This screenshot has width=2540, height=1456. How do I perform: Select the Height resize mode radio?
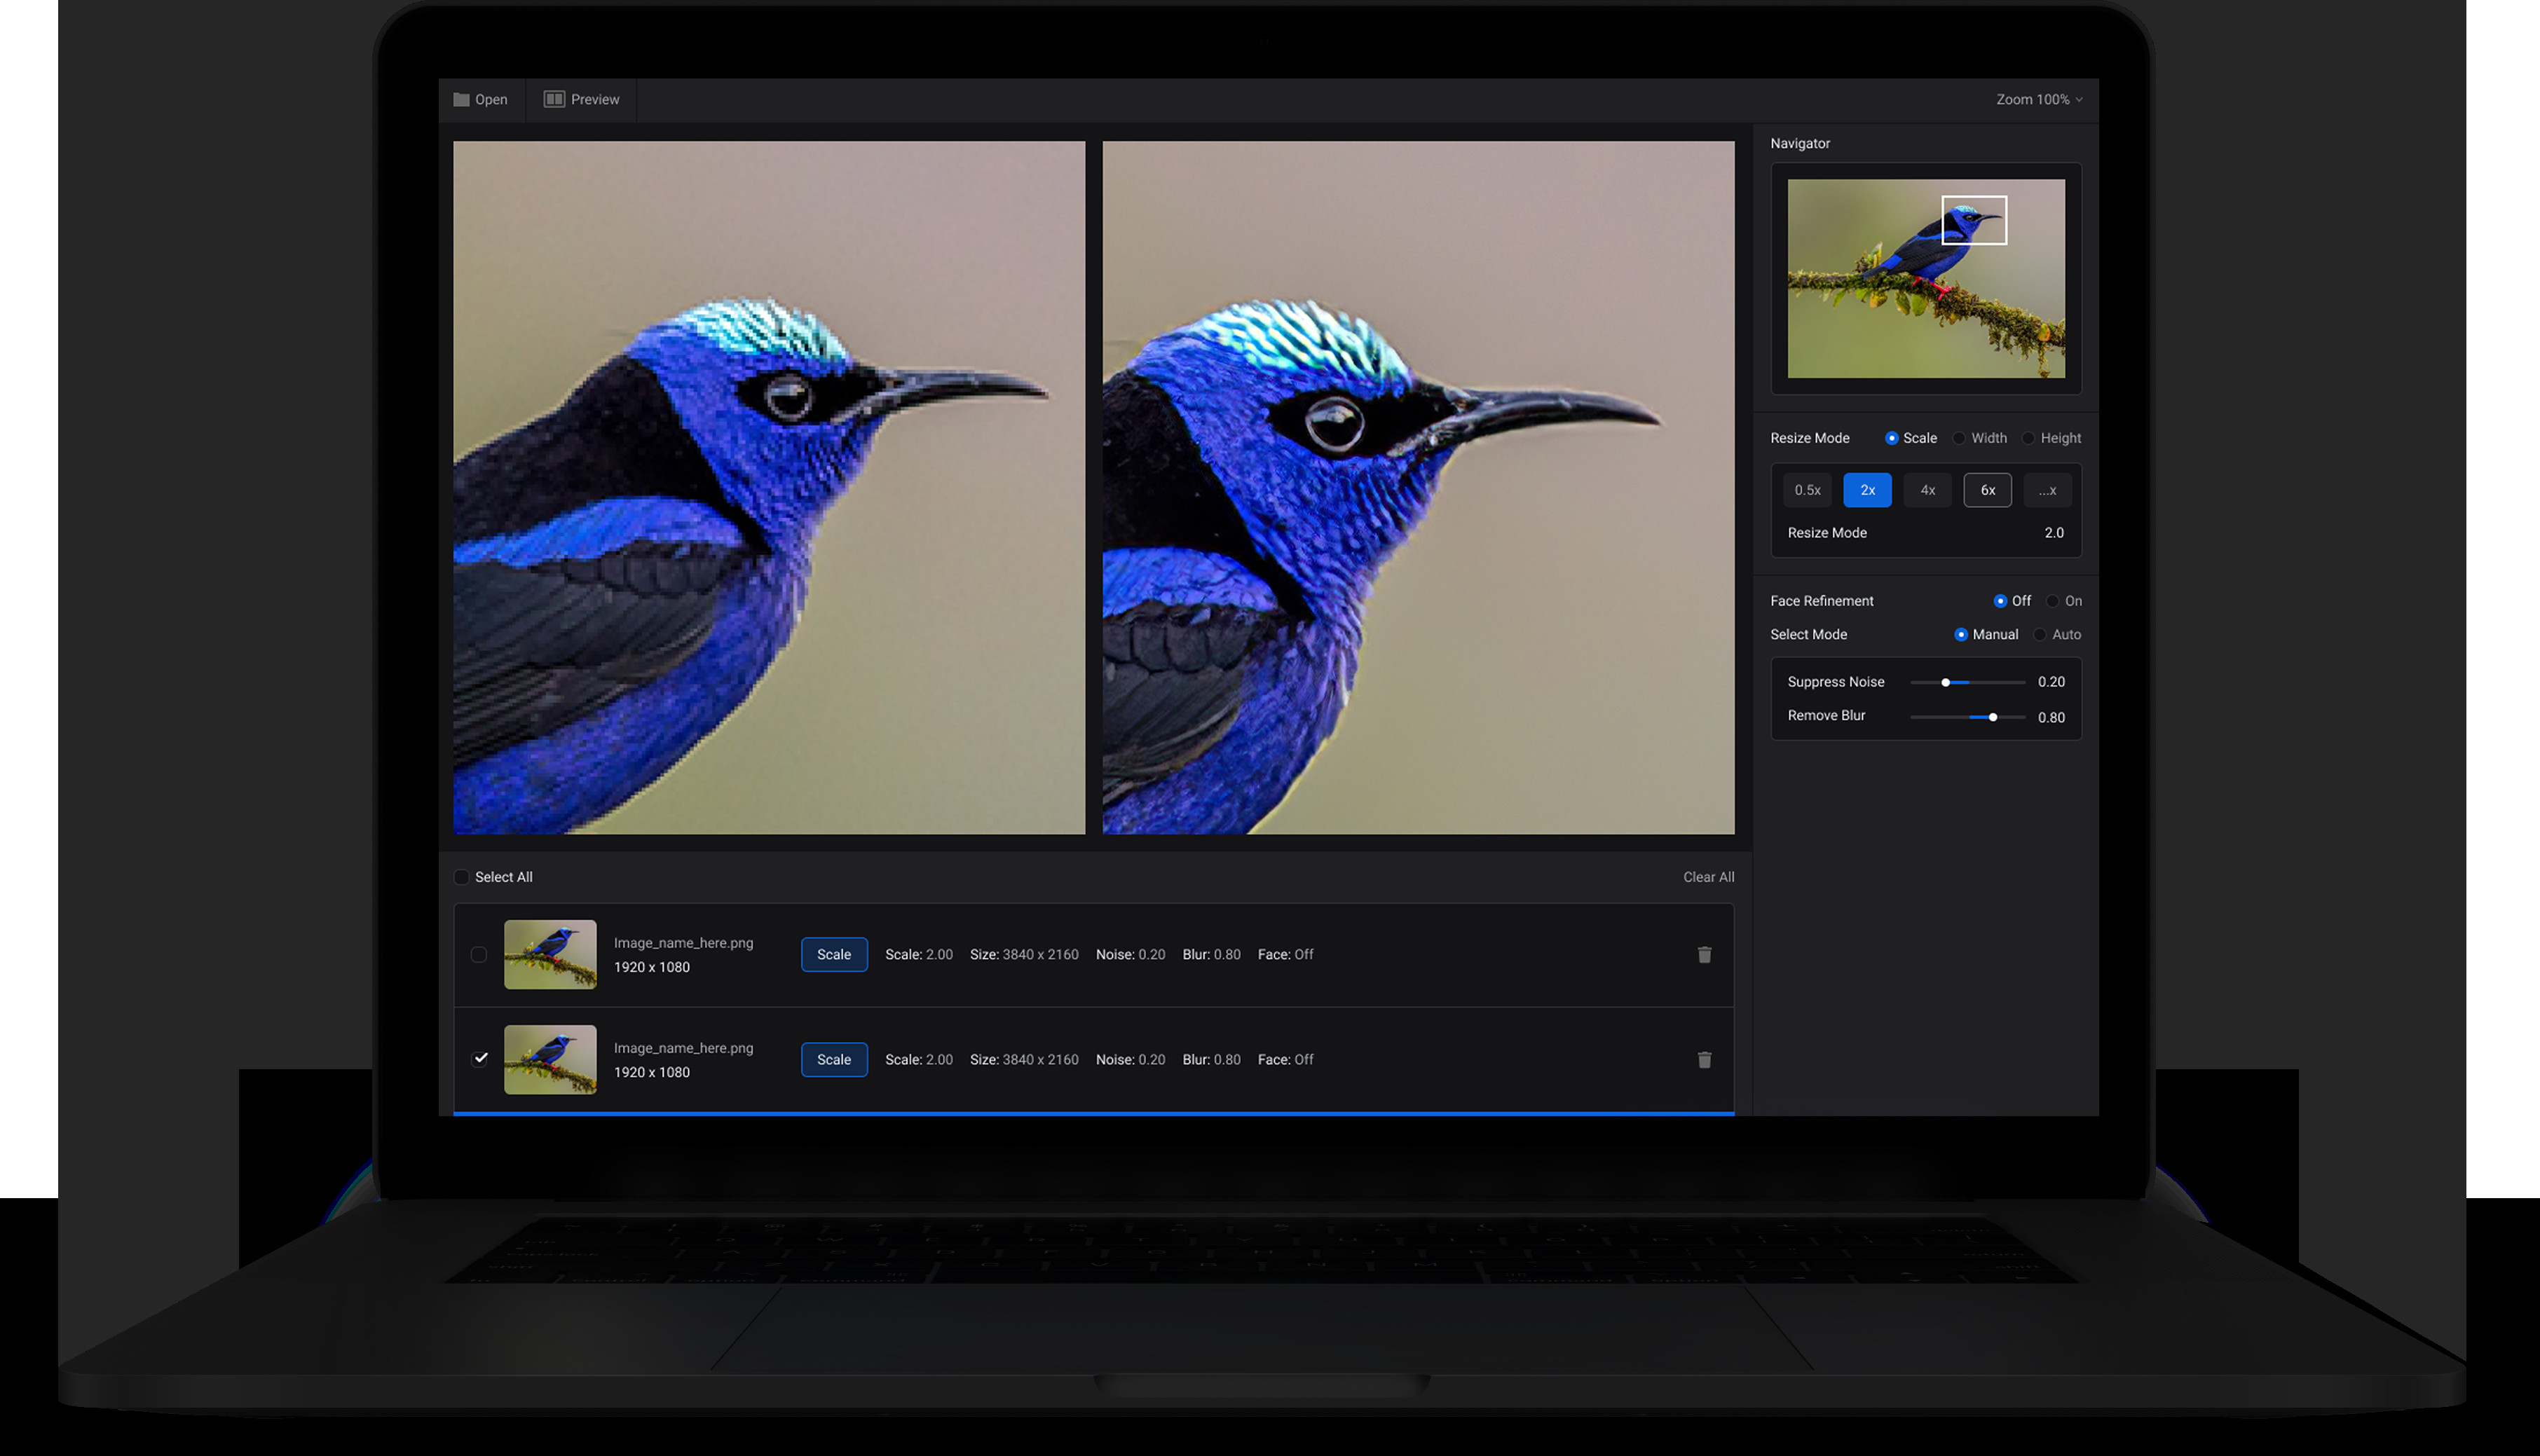coord(2028,439)
